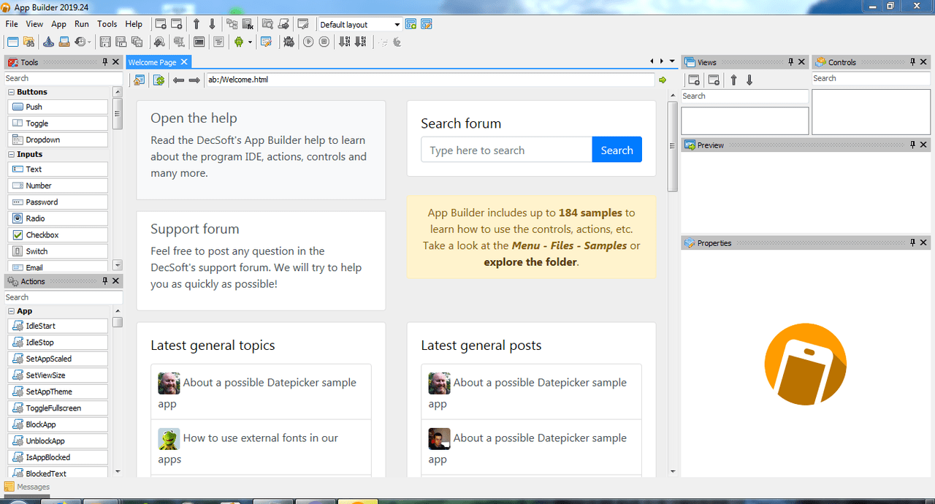
Task: Click the move down arrow in main toolbar
Action: click(213, 24)
